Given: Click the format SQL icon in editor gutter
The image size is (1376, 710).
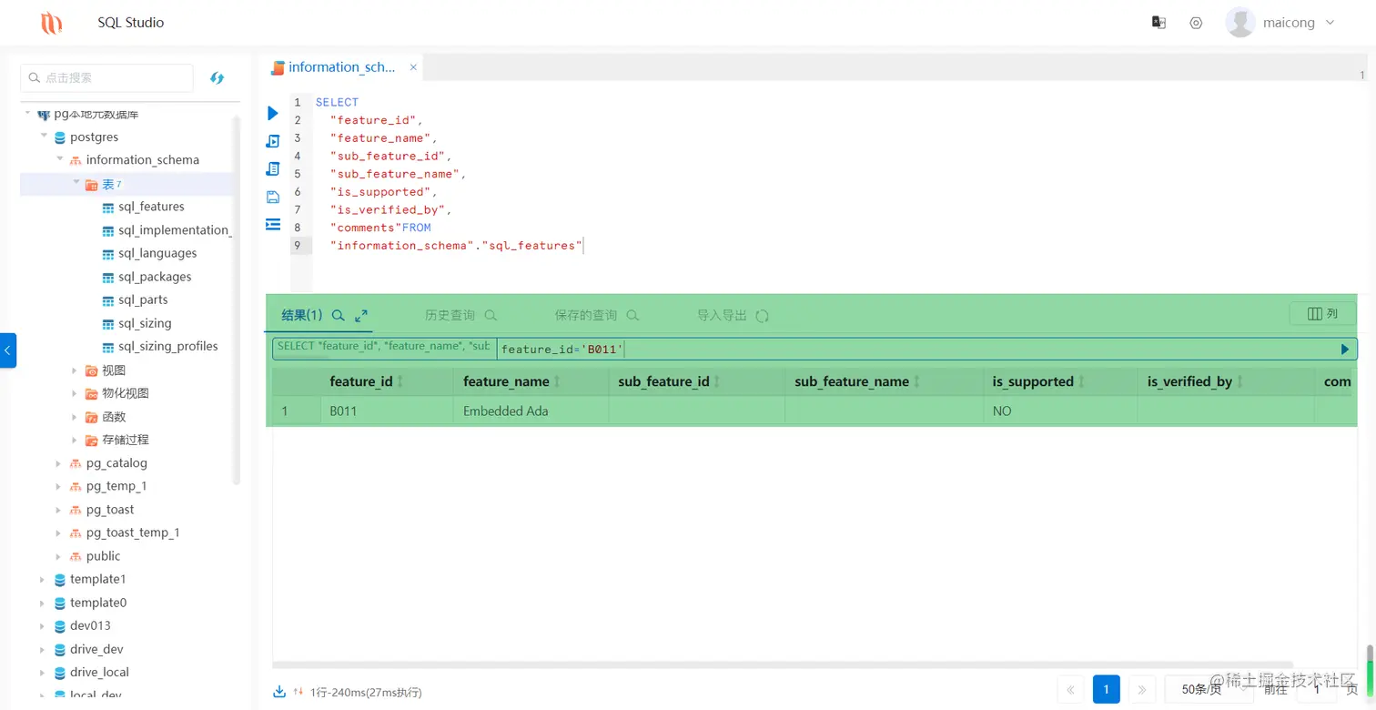Looking at the screenshot, I should click(x=272, y=225).
